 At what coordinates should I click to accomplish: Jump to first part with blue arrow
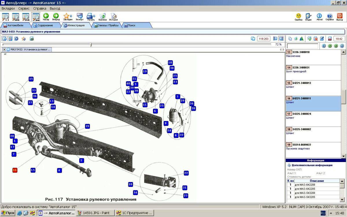pos(324,46)
